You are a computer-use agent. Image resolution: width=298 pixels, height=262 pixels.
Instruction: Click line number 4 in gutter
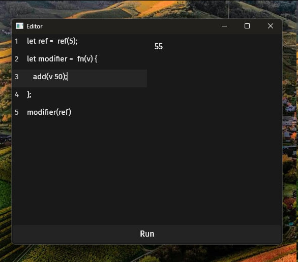[x=17, y=94]
